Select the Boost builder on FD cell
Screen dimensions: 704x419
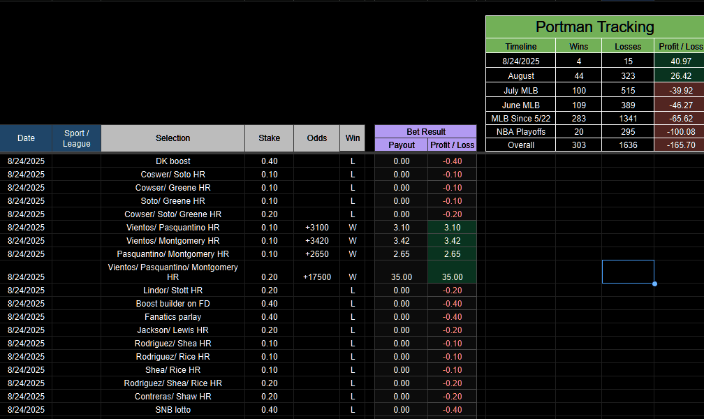pyautogui.click(x=173, y=304)
